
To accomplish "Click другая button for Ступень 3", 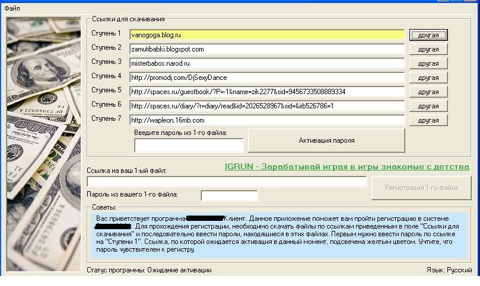I will pyautogui.click(x=428, y=64).
